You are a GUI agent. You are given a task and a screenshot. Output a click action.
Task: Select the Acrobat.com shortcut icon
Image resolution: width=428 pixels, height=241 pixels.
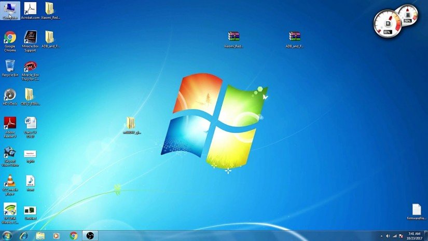(x=30, y=11)
